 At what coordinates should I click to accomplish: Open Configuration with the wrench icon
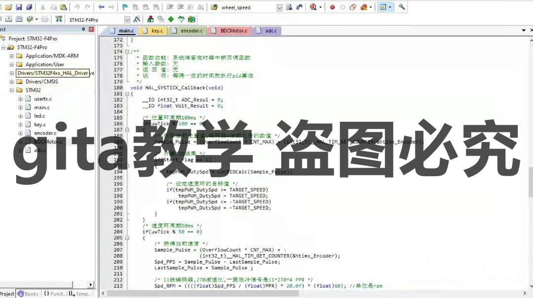click(x=402, y=7)
